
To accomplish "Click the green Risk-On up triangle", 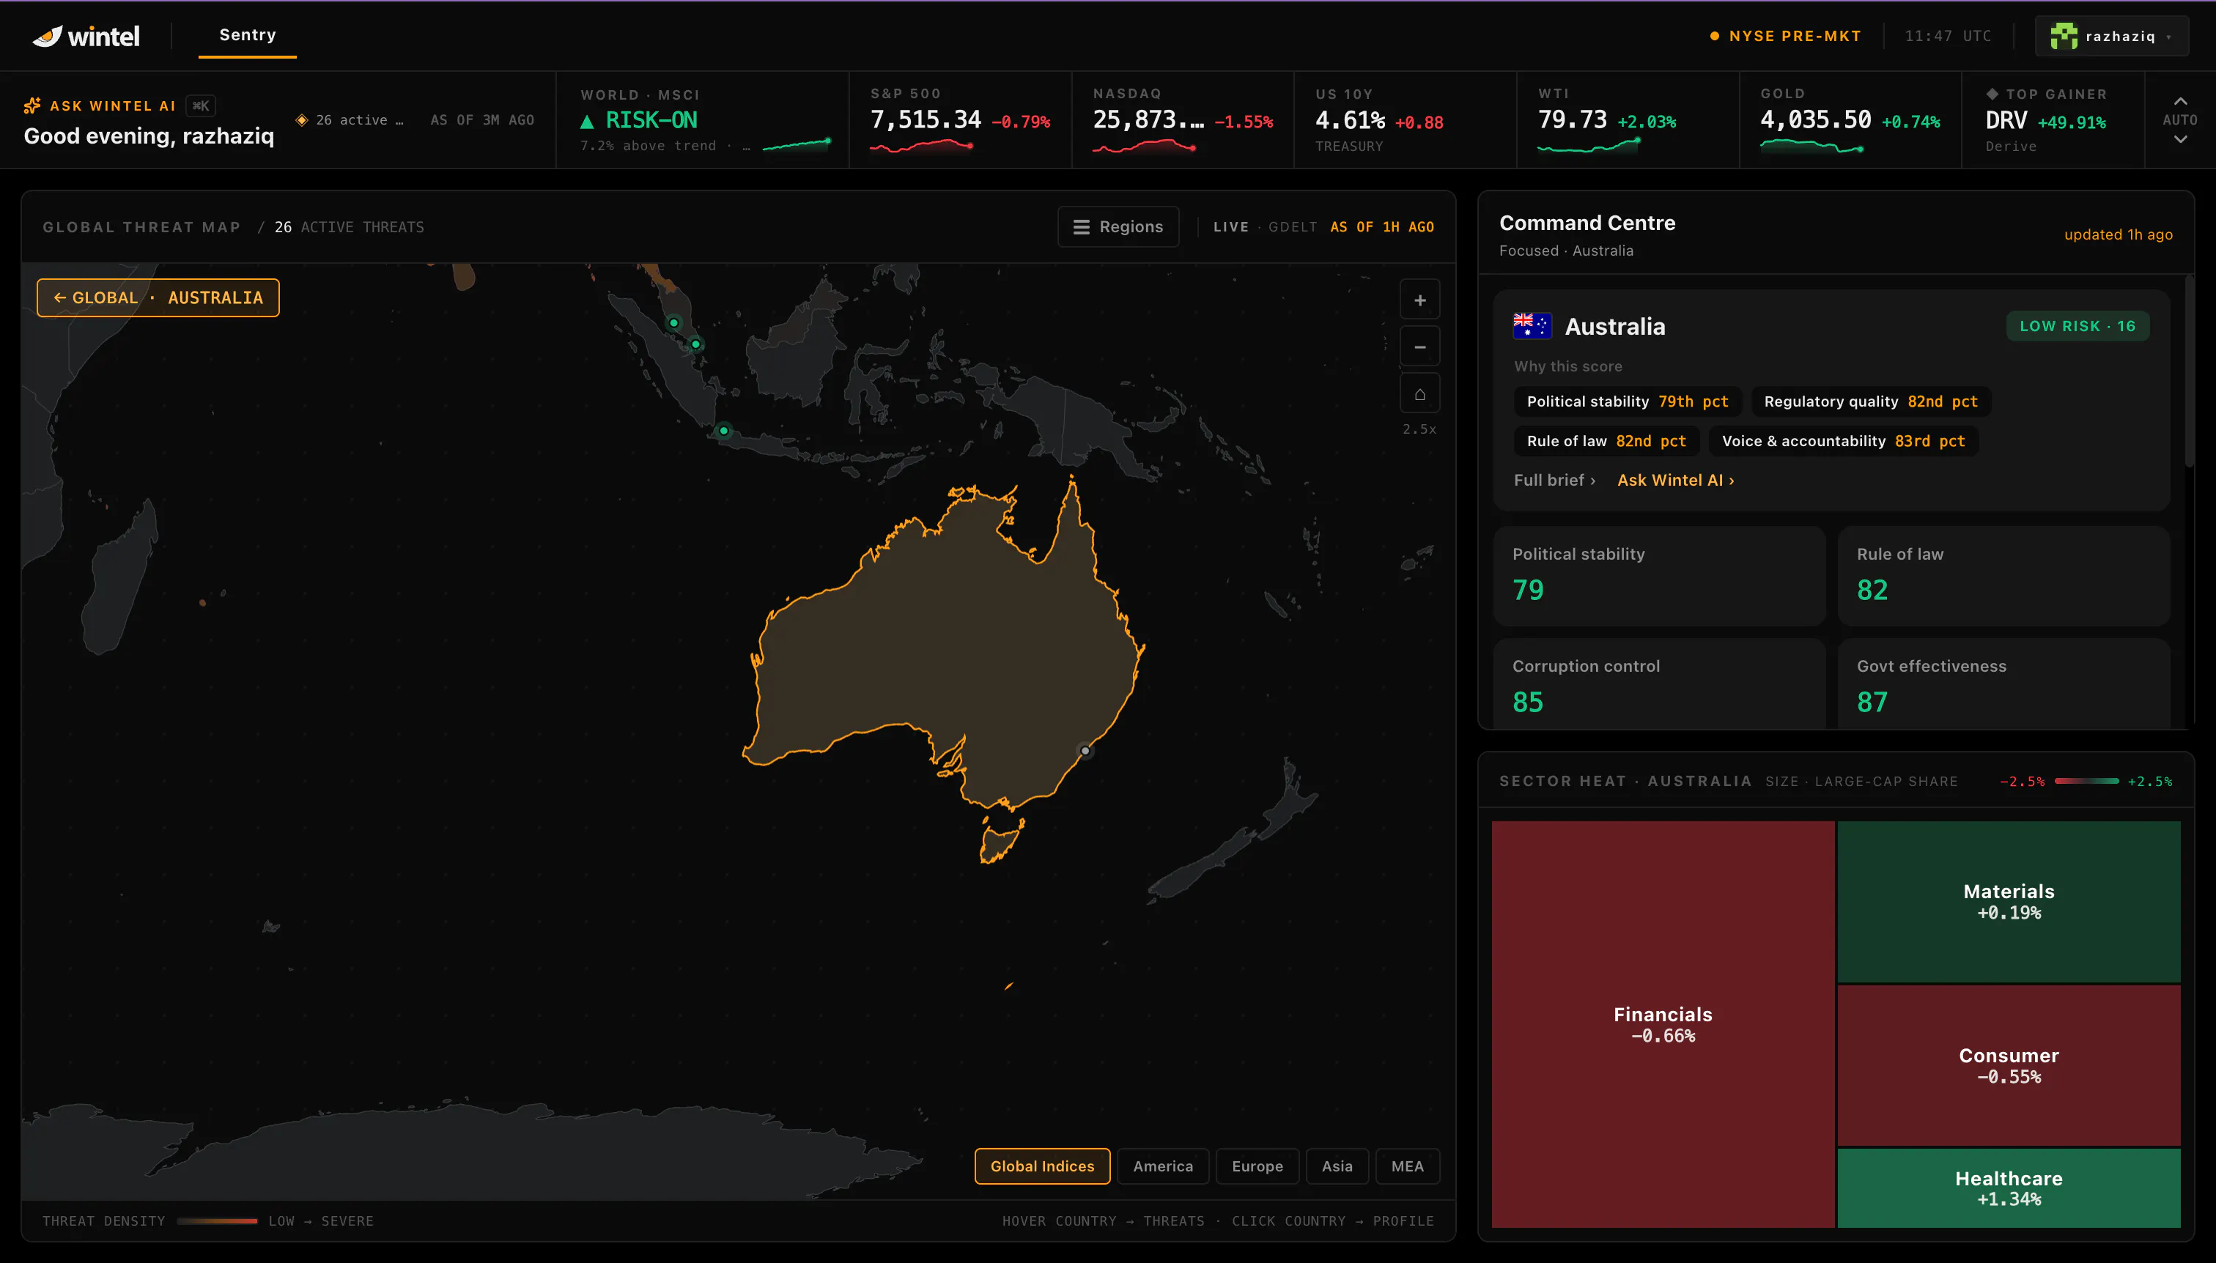I will pos(588,121).
